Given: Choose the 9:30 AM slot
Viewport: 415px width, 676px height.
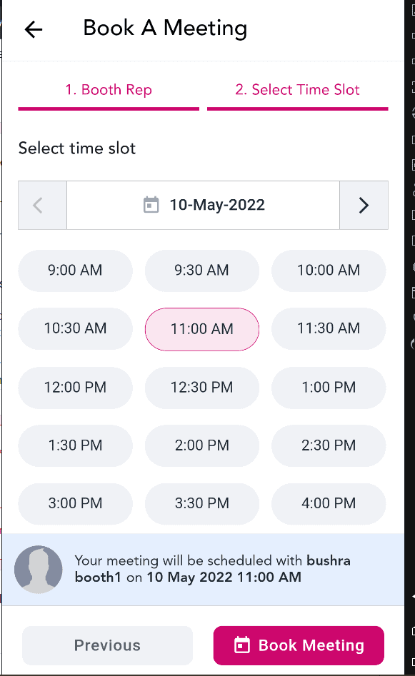Looking at the screenshot, I should click(x=202, y=271).
